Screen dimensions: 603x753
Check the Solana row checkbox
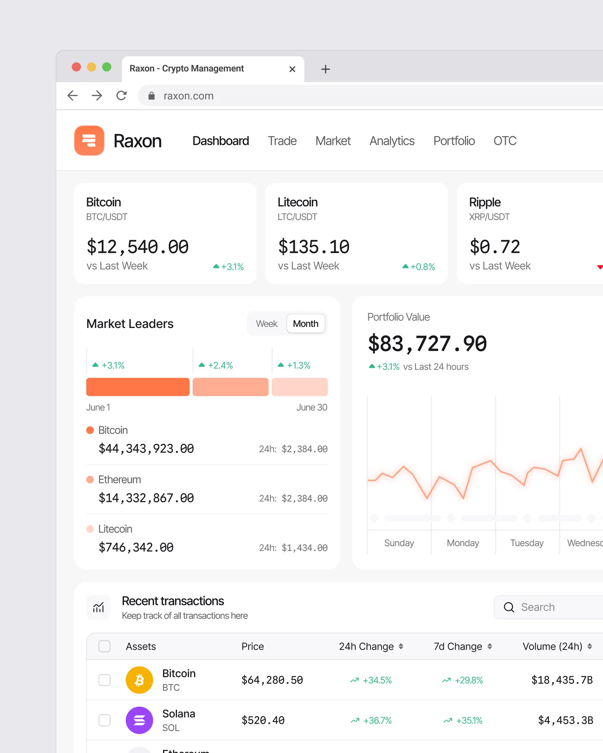coord(105,720)
